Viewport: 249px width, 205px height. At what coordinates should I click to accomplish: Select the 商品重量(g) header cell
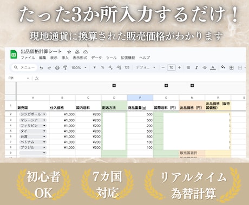(x=140, y=106)
